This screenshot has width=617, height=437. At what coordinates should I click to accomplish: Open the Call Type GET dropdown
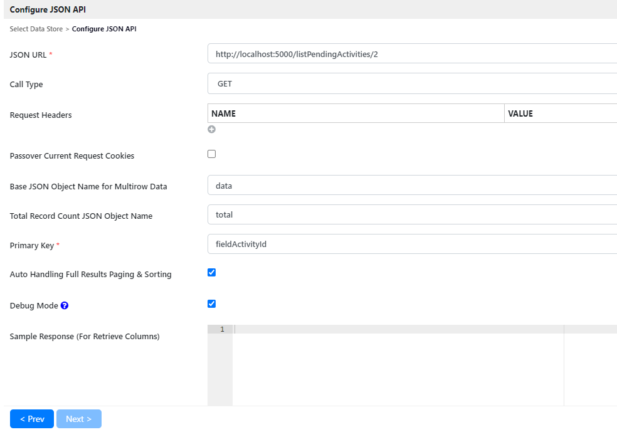pyautogui.click(x=412, y=83)
